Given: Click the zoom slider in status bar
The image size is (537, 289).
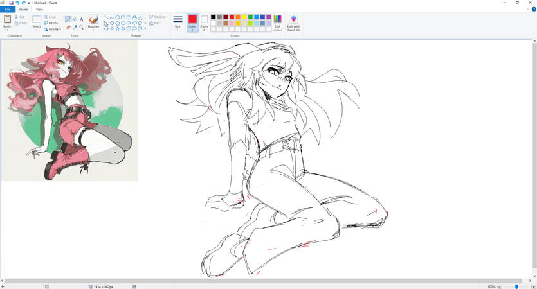Looking at the screenshot, I should point(516,286).
